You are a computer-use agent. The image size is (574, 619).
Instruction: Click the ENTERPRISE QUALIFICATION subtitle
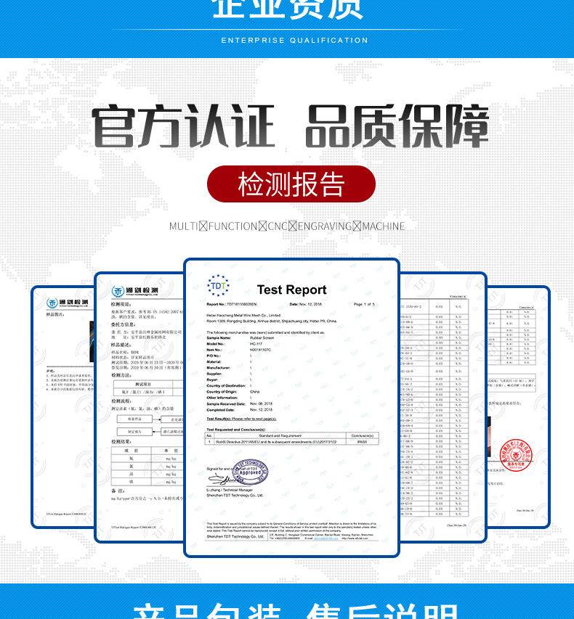tap(294, 40)
